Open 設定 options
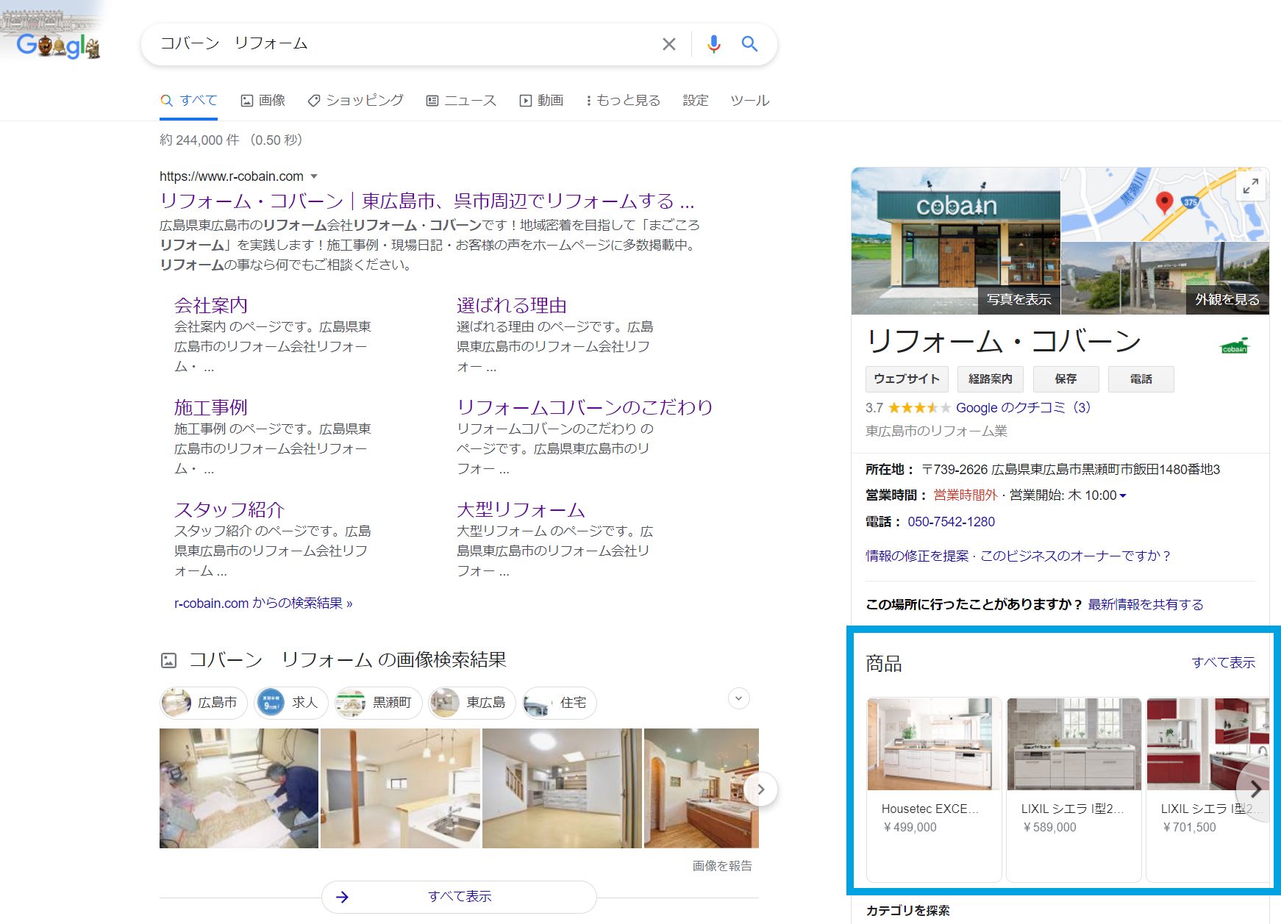The width and height of the screenshot is (1281, 924). click(695, 101)
